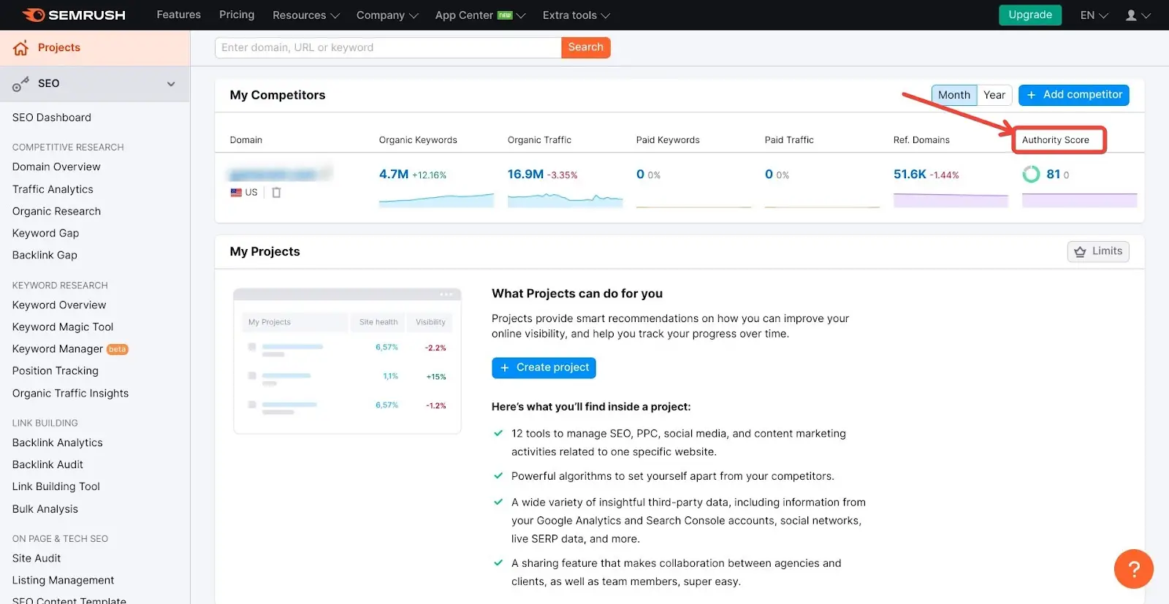Click the Create project button
Image resolution: width=1169 pixels, height=604 pixels.
[544, 367]
